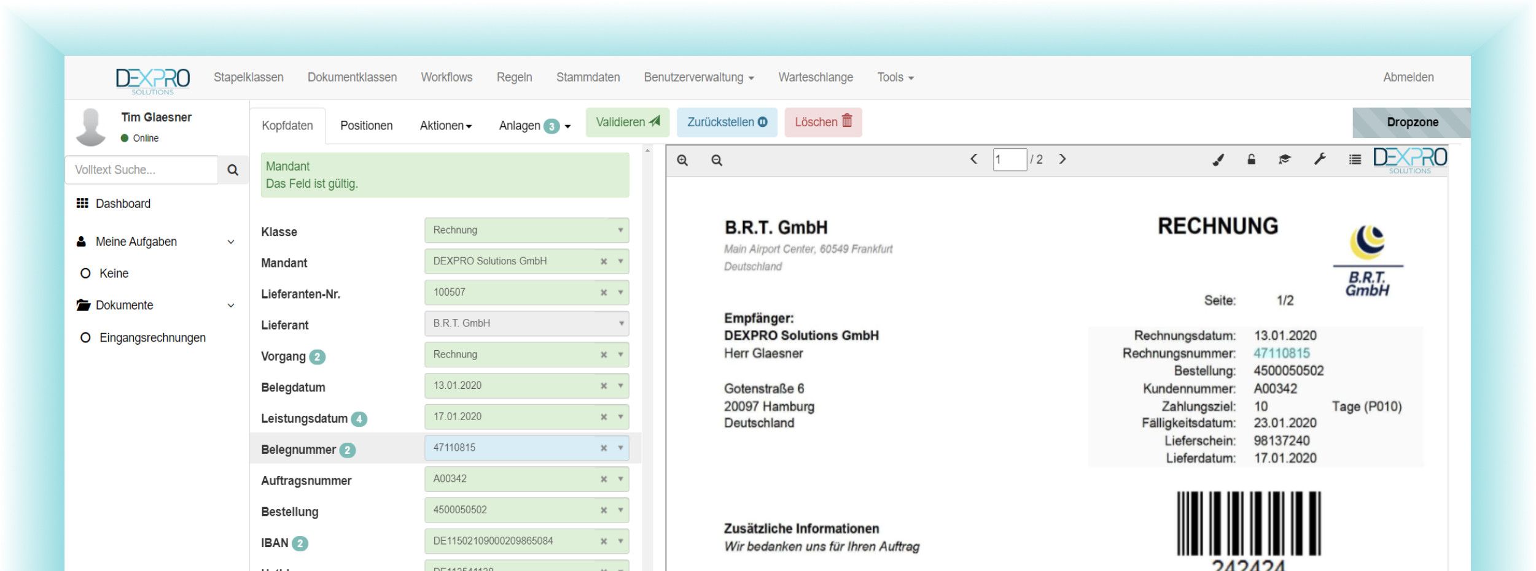Clear the Belegnummer field value

tap(604, 448)
